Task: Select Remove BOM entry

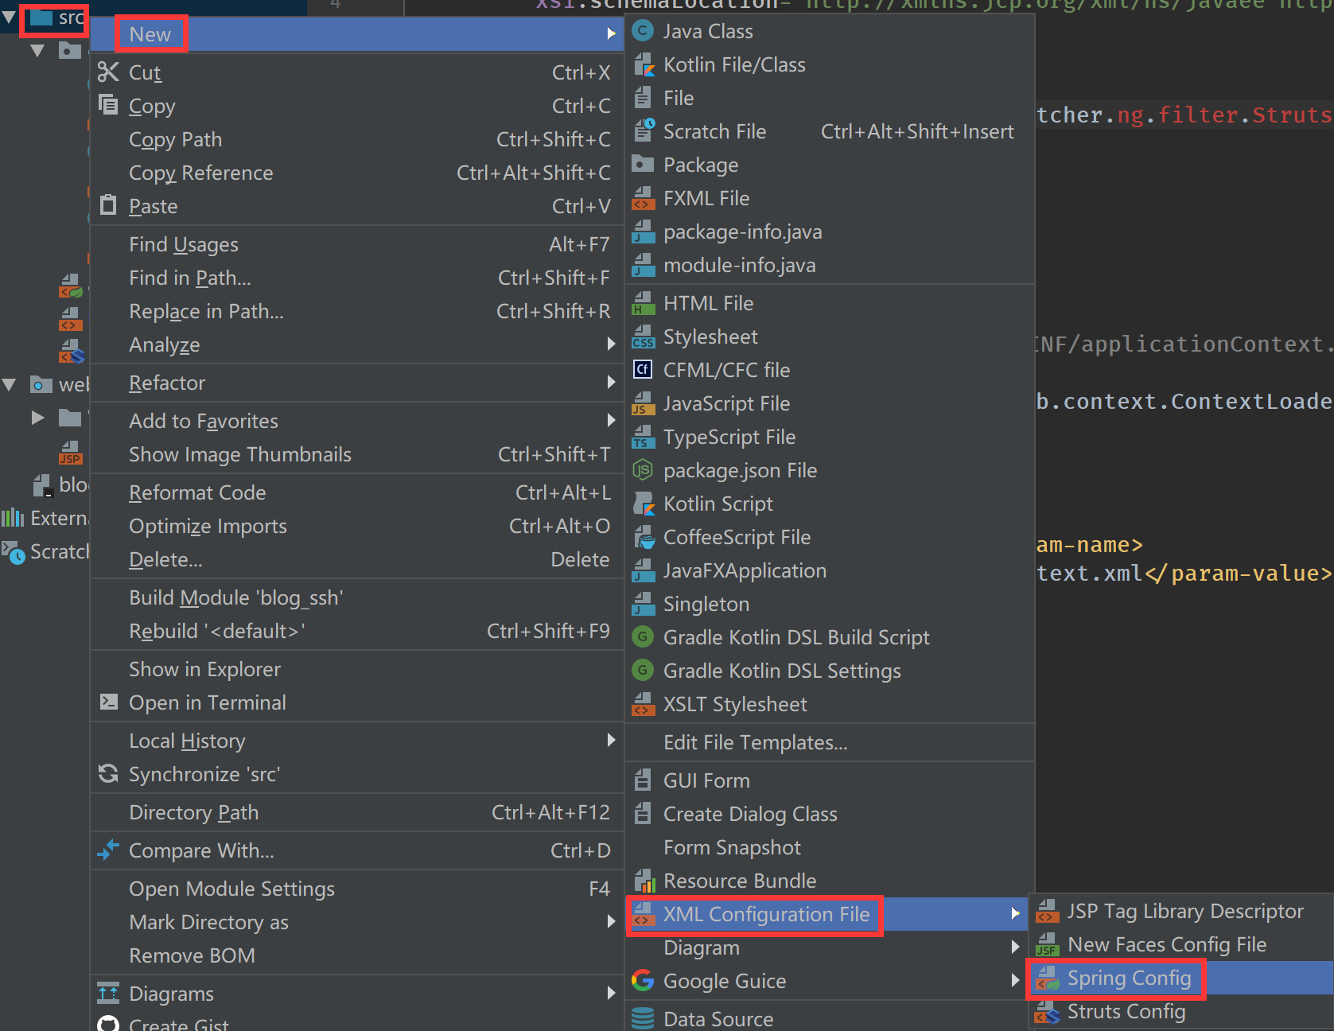Action: 356,955
